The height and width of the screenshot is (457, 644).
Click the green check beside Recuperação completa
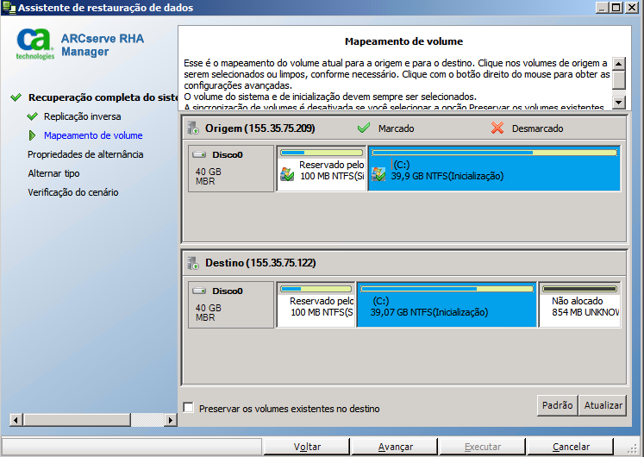16,97
